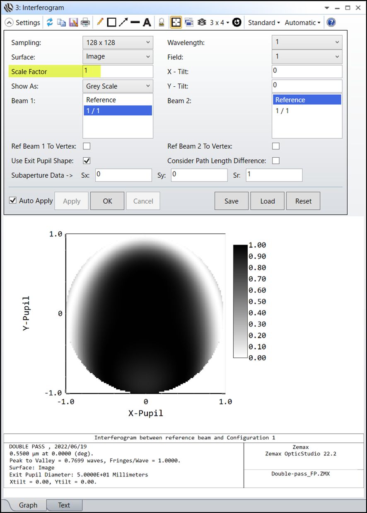The height and width of the screenshot is (513, 367).
Task: Switch to the Graph tab
Action: 28,505
